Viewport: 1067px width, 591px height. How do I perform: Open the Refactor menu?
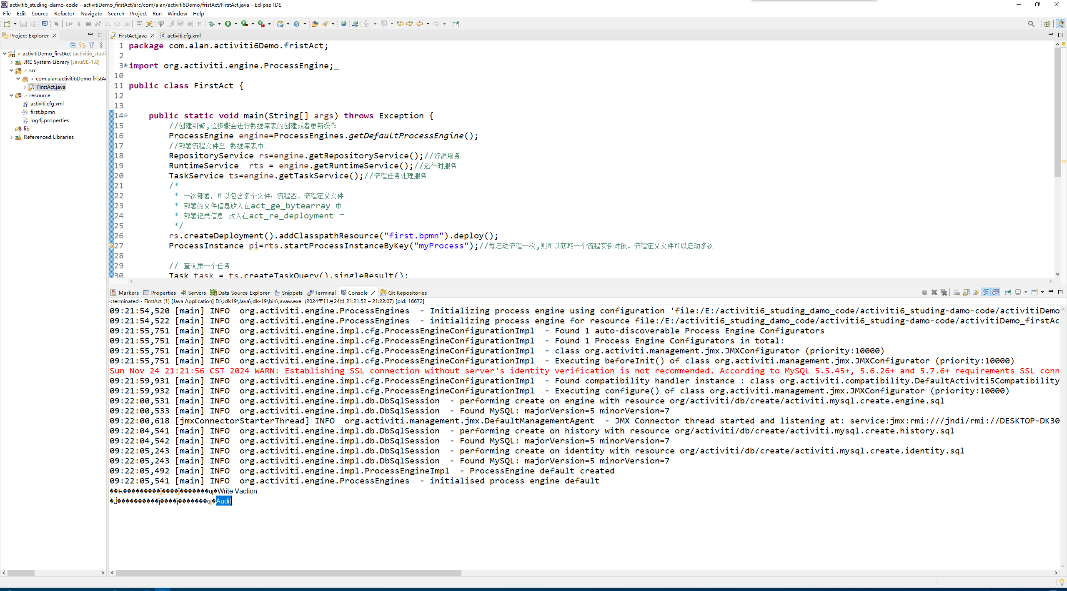tap(64, 13)
